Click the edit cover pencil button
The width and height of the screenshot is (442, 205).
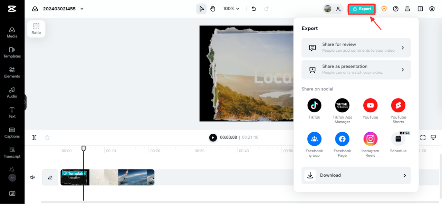pyautogui.click(x=50, y=177)
